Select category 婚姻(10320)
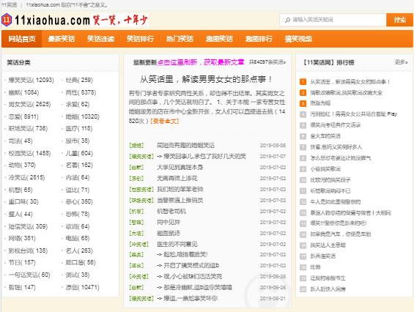This screenshot has width=414, height=312. (82, 116)
